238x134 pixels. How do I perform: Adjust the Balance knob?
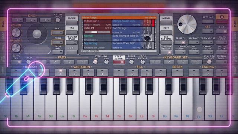tap(16, 48)
